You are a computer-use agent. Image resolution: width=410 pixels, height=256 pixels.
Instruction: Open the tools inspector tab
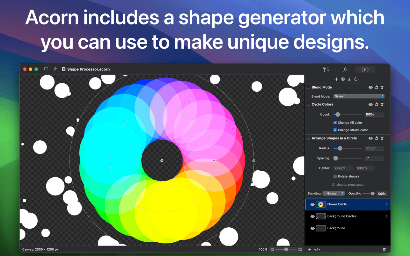click(x=326, y=69)
